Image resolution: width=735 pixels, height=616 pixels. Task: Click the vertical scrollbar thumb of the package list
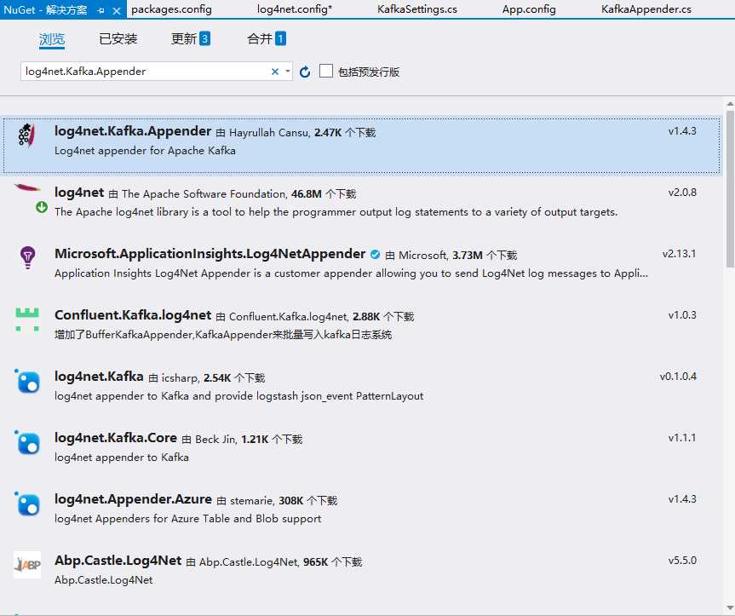(730, 189)
